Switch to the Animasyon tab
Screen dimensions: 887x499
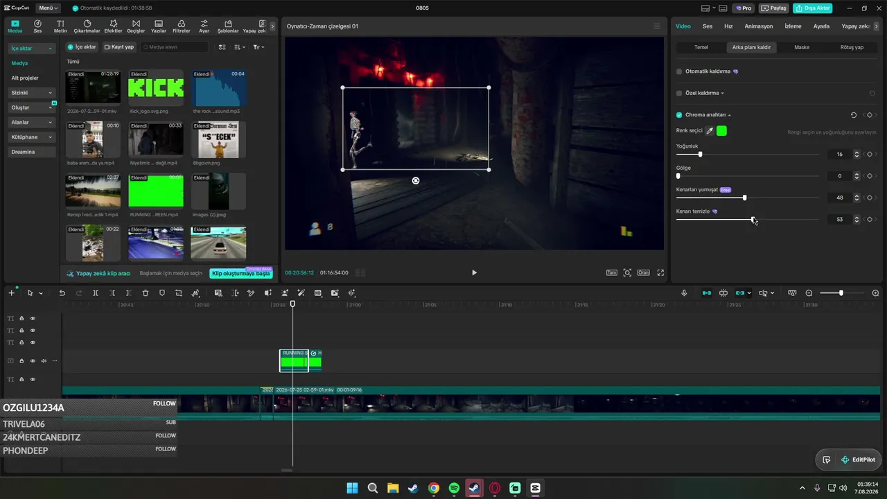(x=759, y=26)
